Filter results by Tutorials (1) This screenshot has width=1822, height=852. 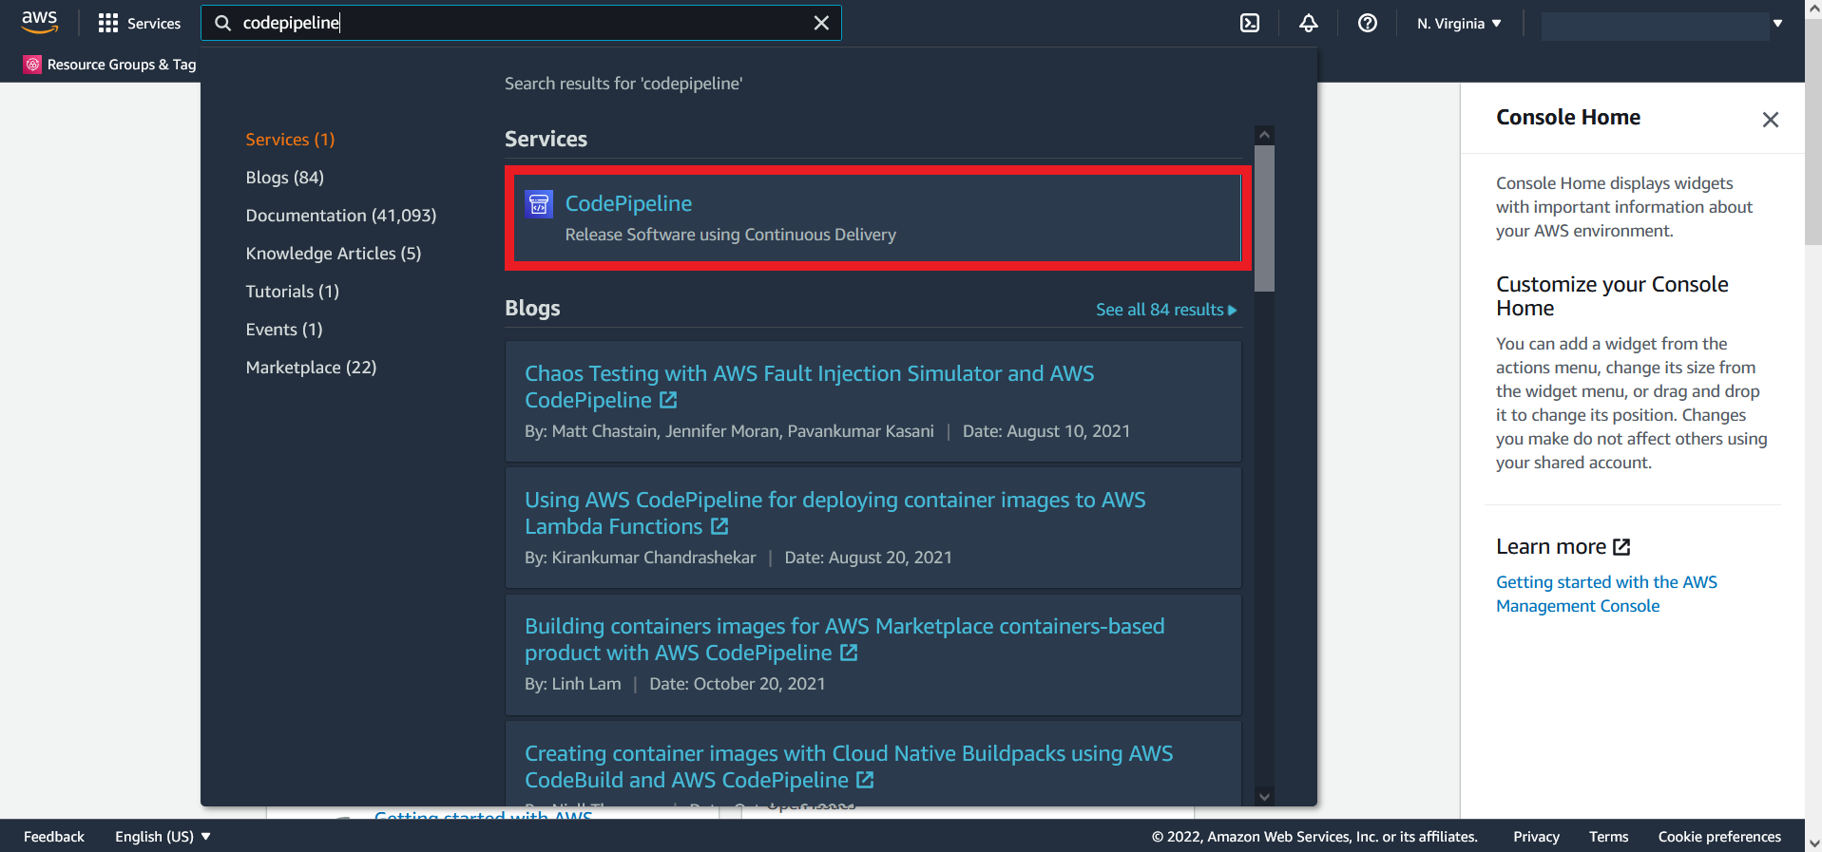(292, 292)
